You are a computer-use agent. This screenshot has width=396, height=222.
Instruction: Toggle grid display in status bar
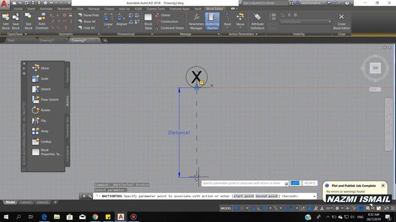point(236,208)
